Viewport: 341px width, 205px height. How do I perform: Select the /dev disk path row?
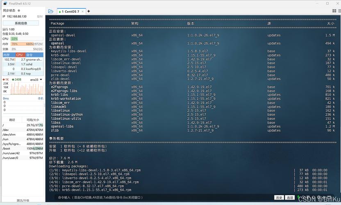(23, 130)
